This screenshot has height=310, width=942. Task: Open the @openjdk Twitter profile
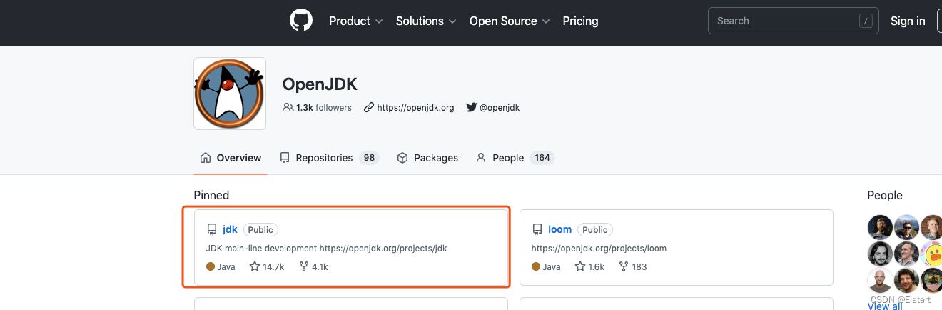point(500,108)
